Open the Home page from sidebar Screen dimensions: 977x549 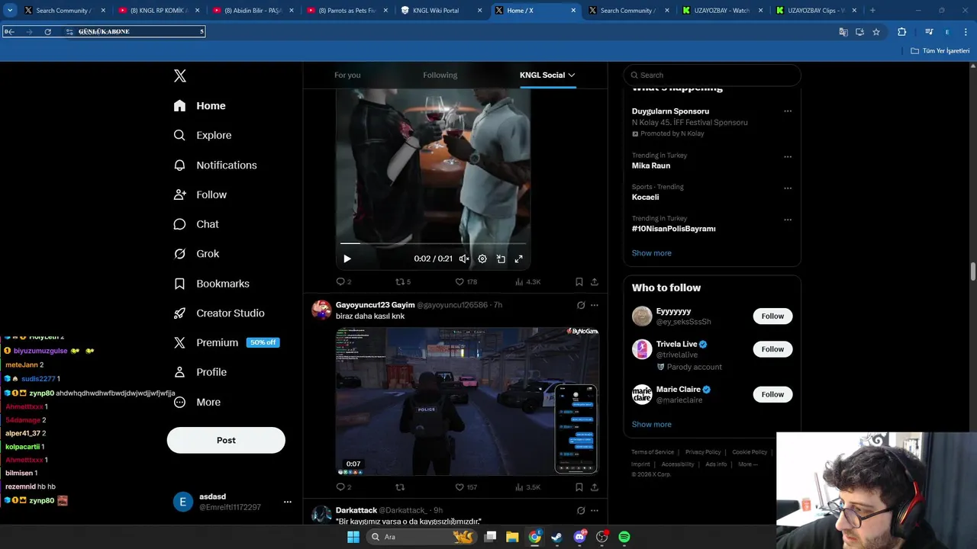[x=199, y=106]
